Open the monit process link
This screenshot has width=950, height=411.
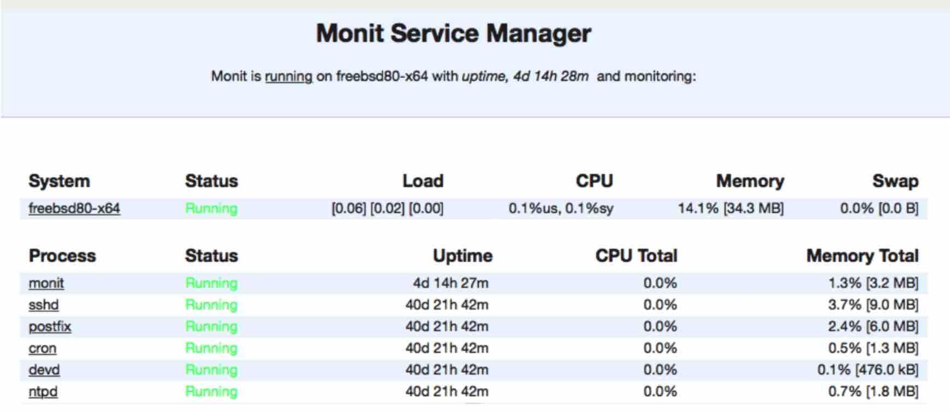click(x=46, y=283)
